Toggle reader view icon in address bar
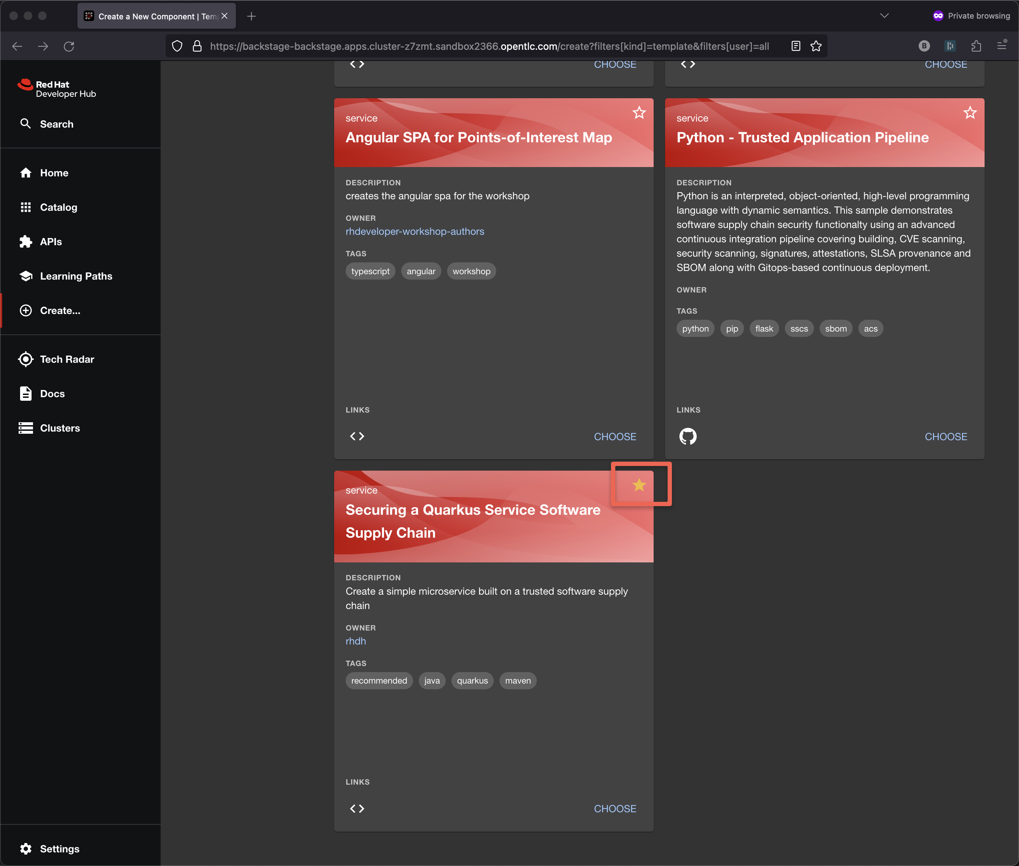This screenshot has width=1019, height=866. 796,46
